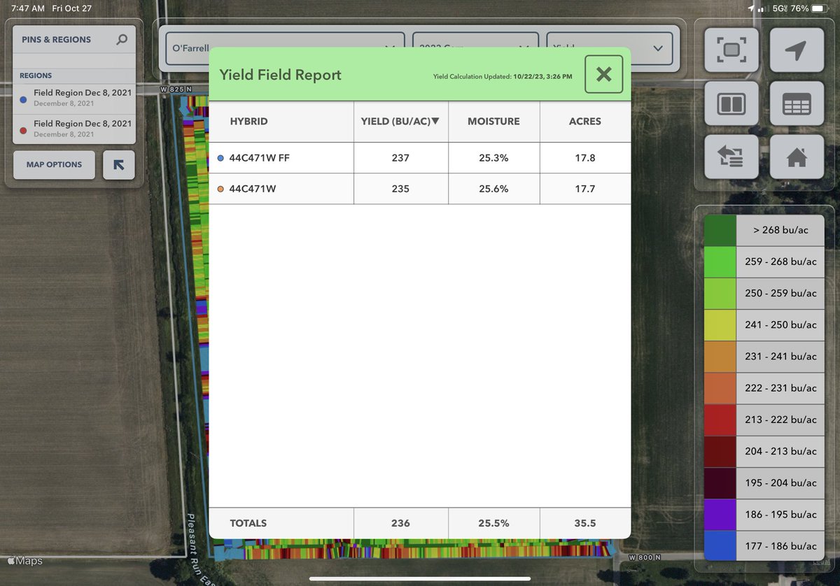Screen dimensions: 840x586
Task: Click the TOTALS row label
Action: (x=248, y=523)
